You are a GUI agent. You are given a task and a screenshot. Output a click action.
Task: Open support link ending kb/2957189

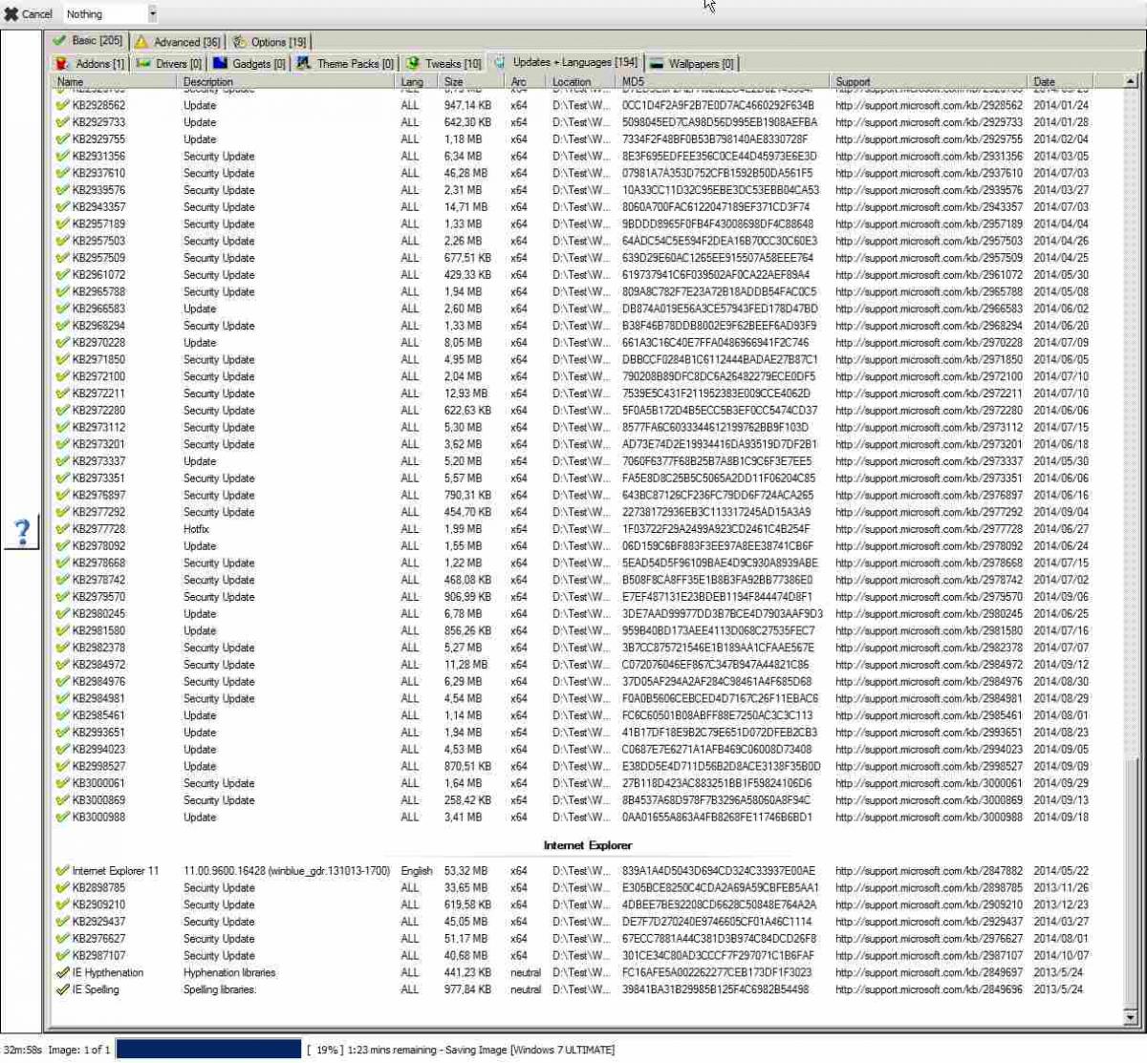coord(929,223)
